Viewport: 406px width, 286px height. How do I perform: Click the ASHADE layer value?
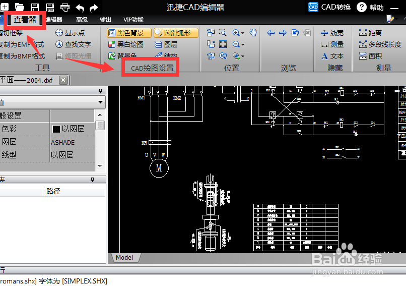62,142
